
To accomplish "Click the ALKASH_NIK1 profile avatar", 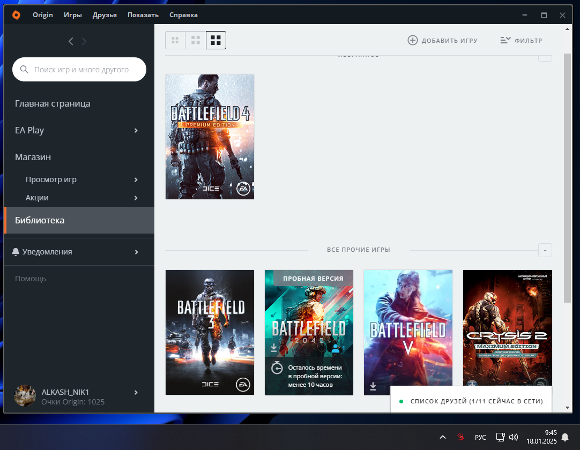I will (25, 396).
